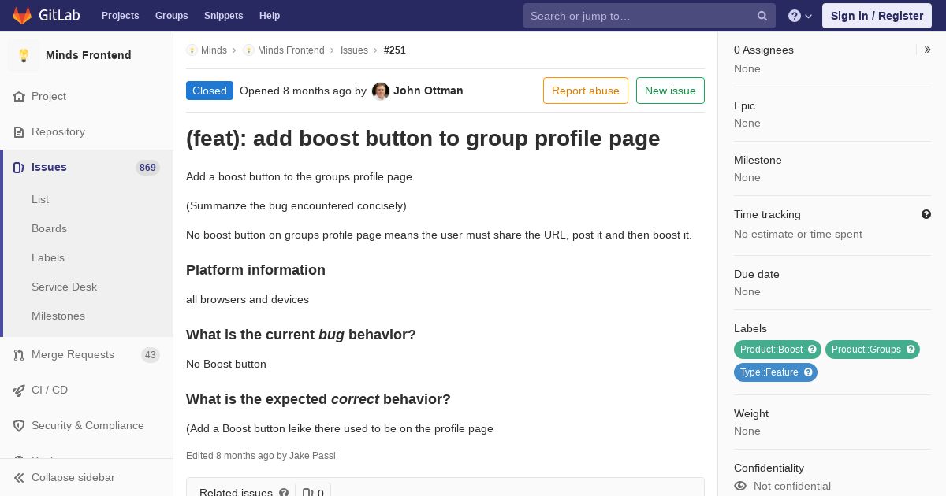Click the '0 Assignees' heading

click(764, 50)
